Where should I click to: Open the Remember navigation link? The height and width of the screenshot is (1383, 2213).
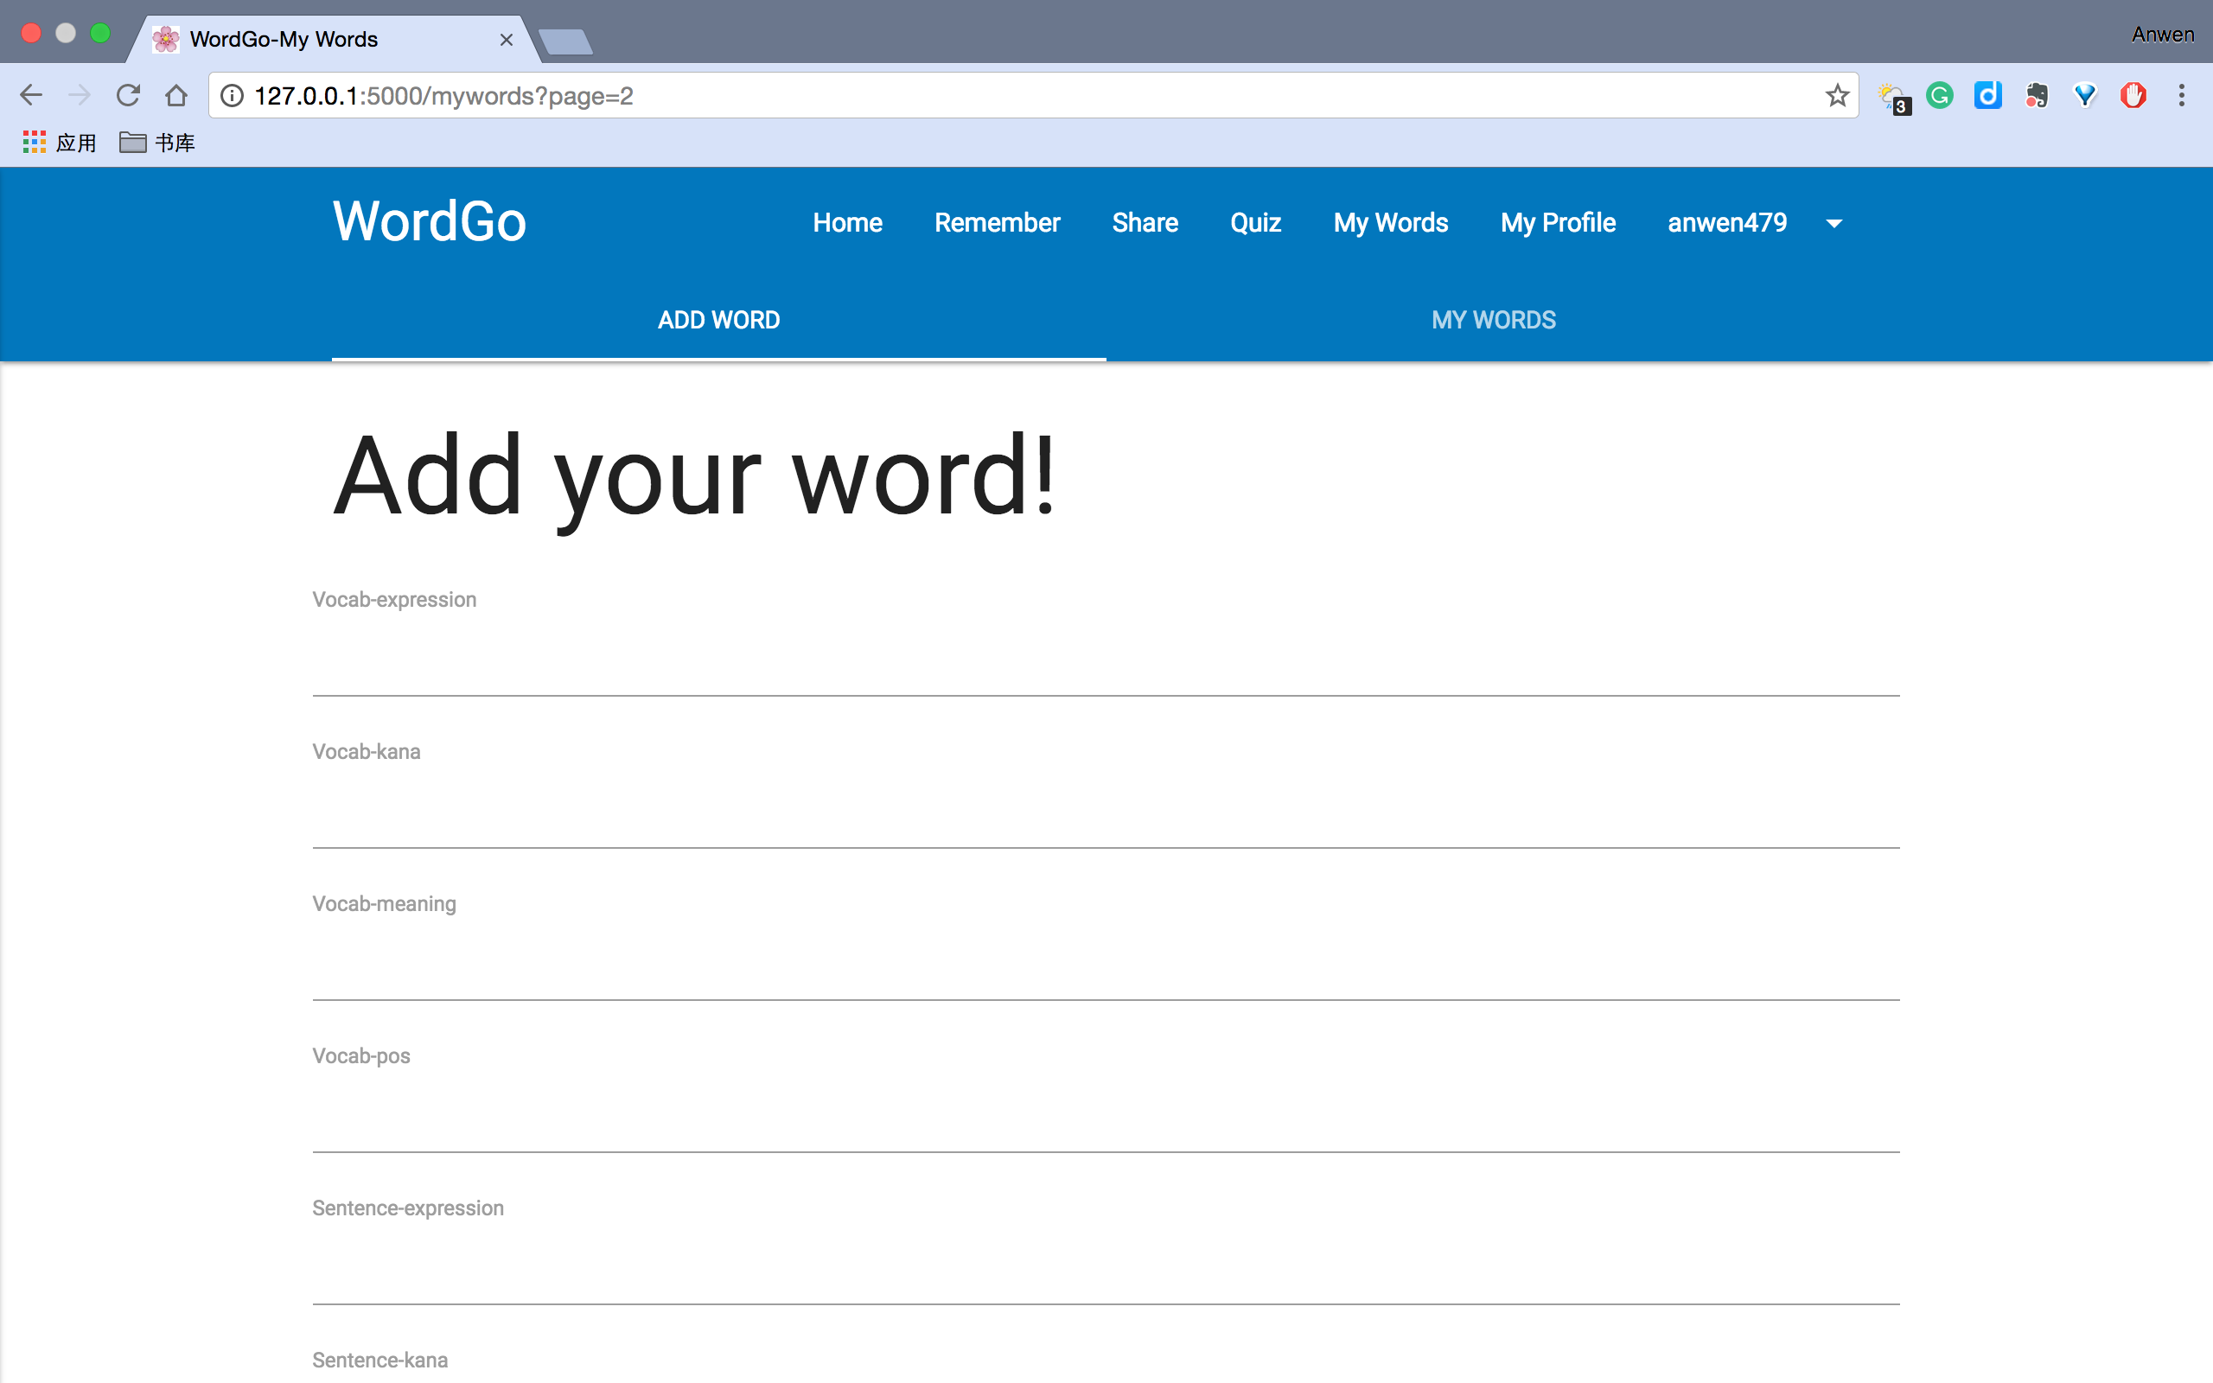coord(996,222)
